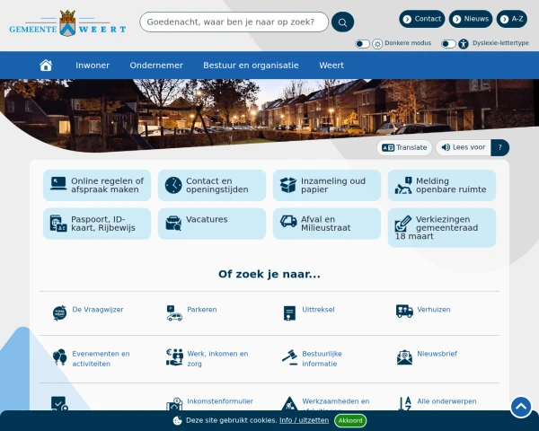Open the Nieuwsbrief link
This screenshot has height=431, width=539.
click(x=437, y=354)
